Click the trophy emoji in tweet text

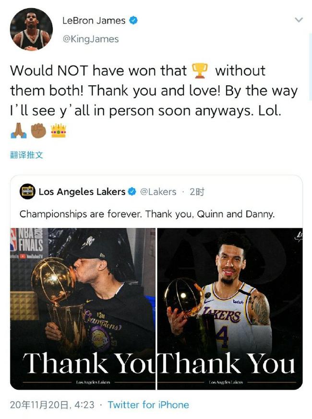200,71
